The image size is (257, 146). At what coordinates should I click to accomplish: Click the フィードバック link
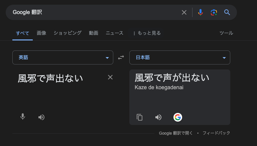(216, 133)
